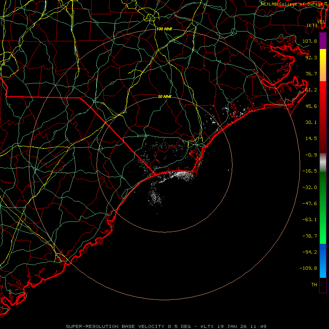Click the -0.9 scale value
329x329 pixels.
pyautogui.click(x=311, y=155)
